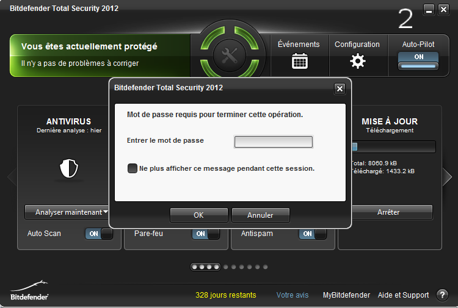Open help via the question mark icon
This screenshot has height=308, width=458.
[442, 295]
